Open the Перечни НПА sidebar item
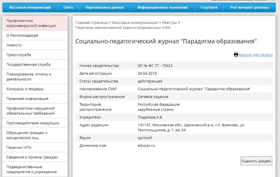This screenshot has width=280, height=177. coord(35,147)
